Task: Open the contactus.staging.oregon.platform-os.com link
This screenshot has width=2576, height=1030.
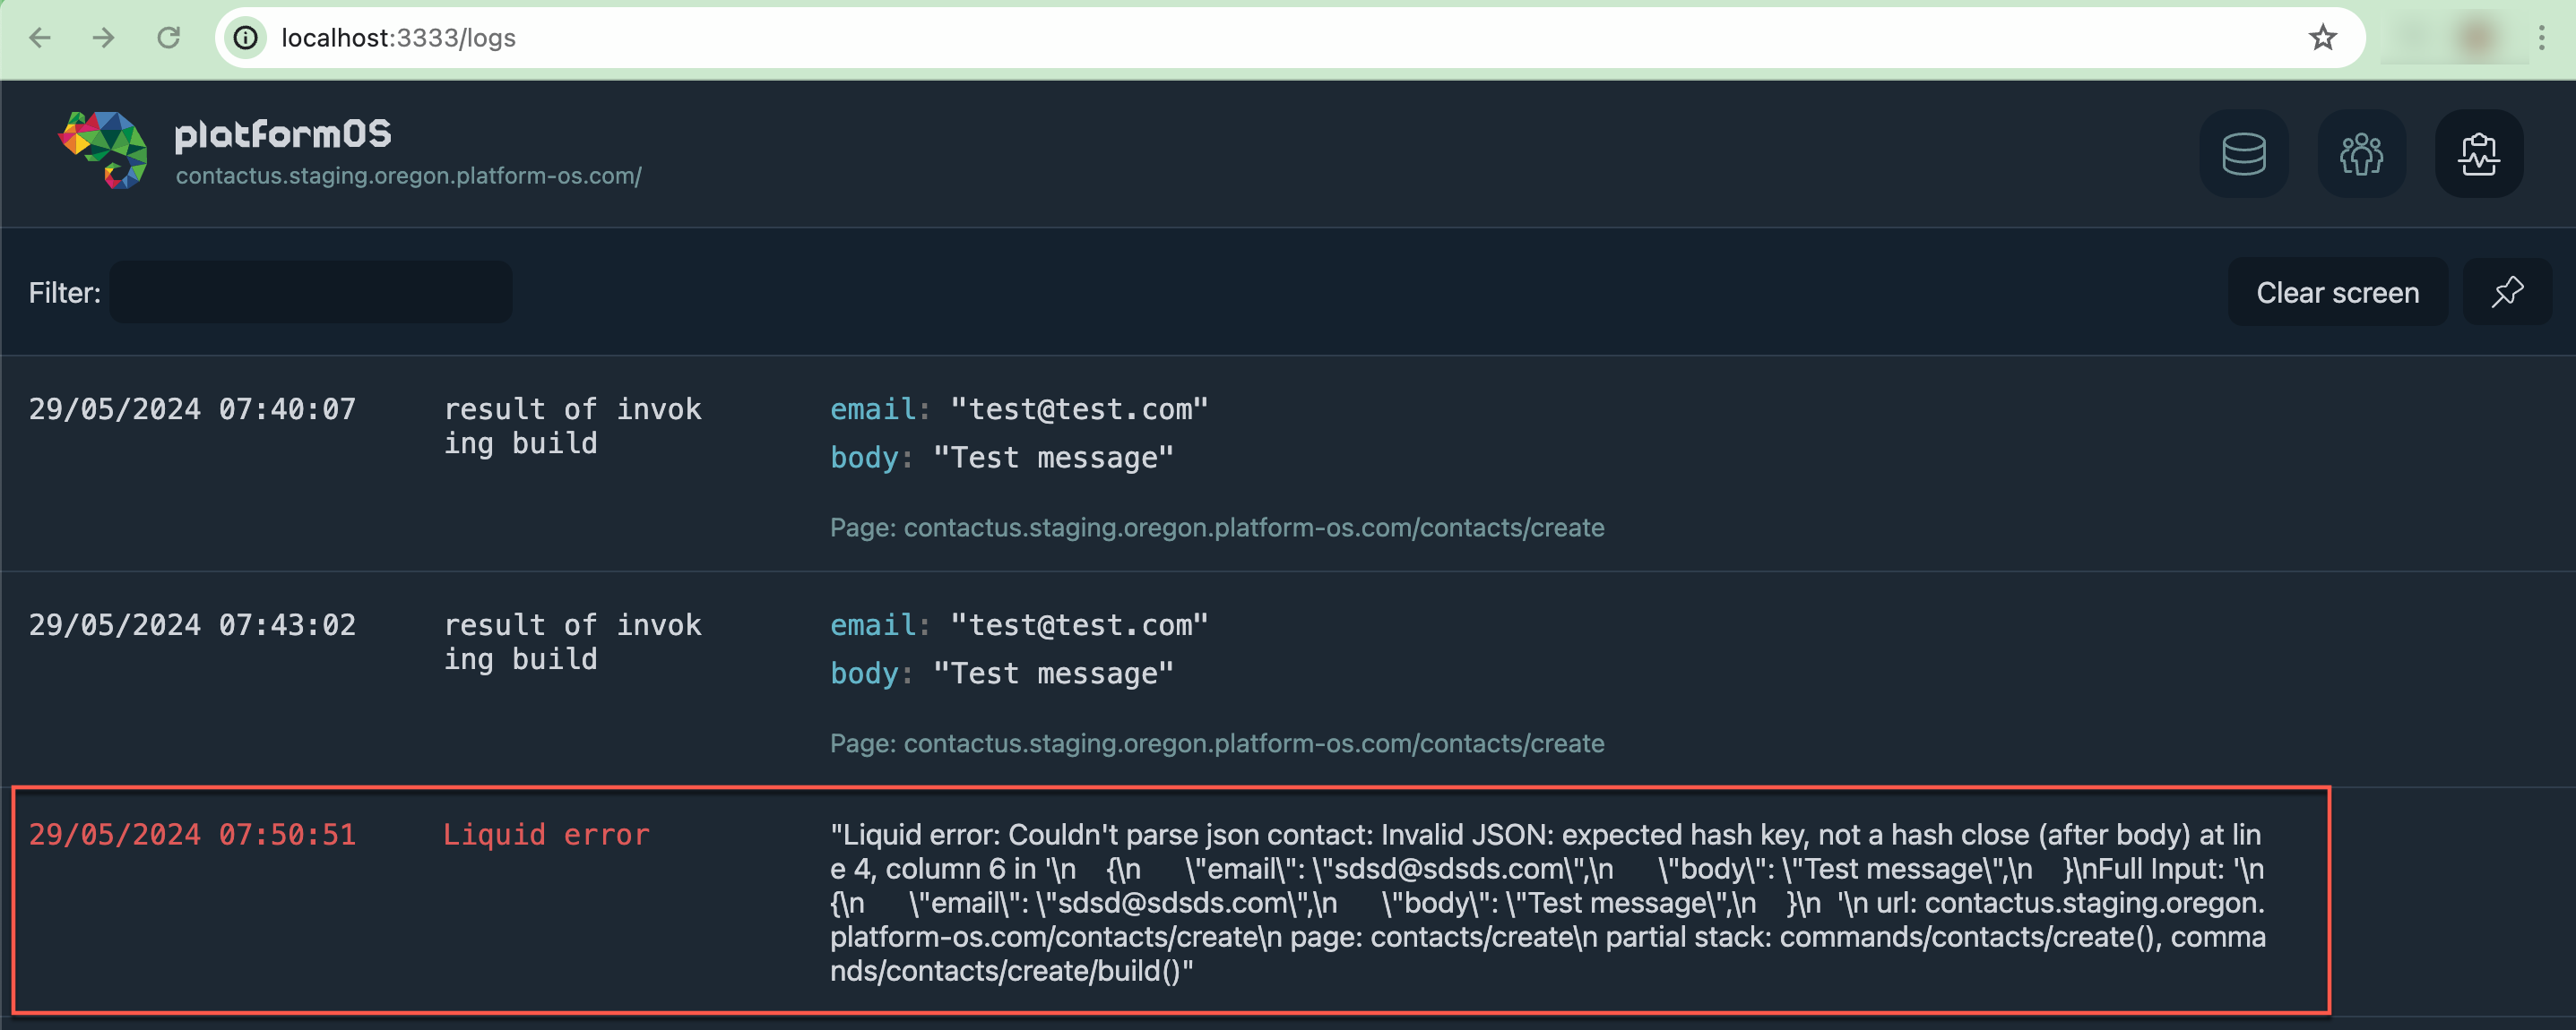Action: [x=409, y=176]
